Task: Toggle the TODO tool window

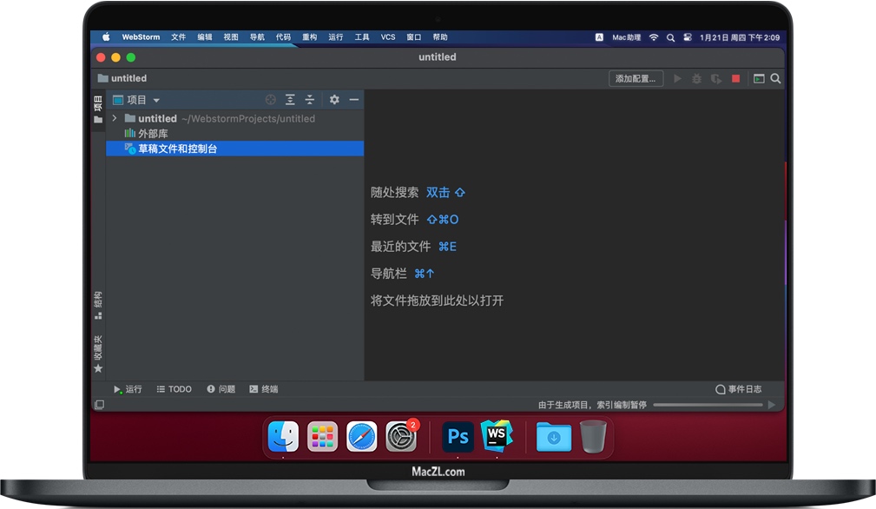Action: 174,389
